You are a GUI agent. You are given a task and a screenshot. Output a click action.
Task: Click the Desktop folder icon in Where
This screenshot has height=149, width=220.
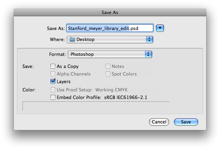(72, 40)
